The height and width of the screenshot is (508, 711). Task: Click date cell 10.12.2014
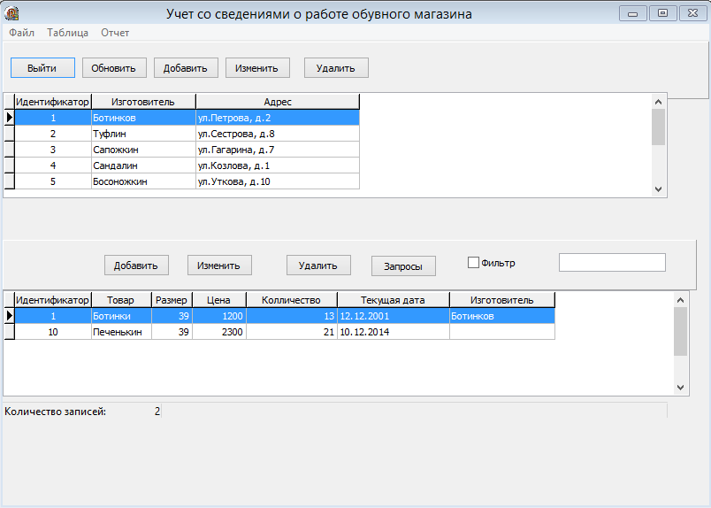(394, 332)
